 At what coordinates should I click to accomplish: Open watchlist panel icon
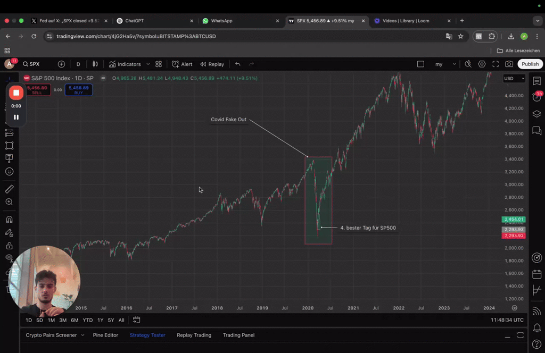tap(536, 81)
